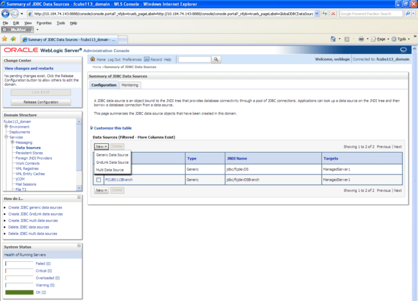The image size is (418, 301).
Task: Click the Add to Favorites icon
Action: pyautogui.click(x=13, y=39)
